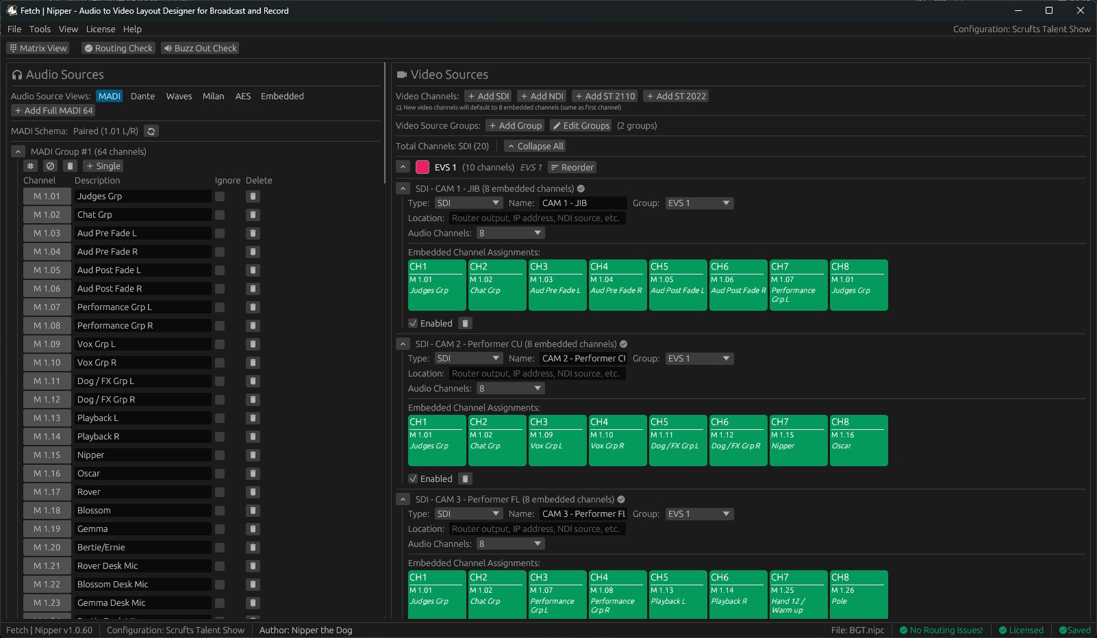
Task: Run a Buzz Out Check
Action: (199, 48)
